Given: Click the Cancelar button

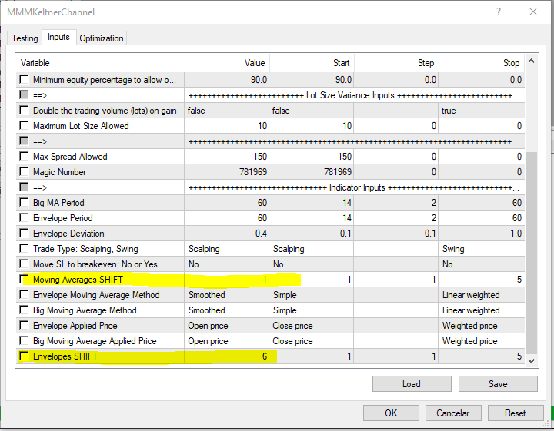Looking at the screenshot, I should point(453,413).
